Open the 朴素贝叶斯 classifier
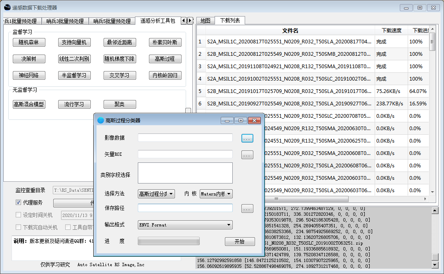This screenshot has height=274, width=444. click(x=165, y=42)
